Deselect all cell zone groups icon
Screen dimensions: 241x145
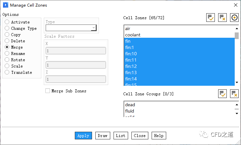[234, 94]
